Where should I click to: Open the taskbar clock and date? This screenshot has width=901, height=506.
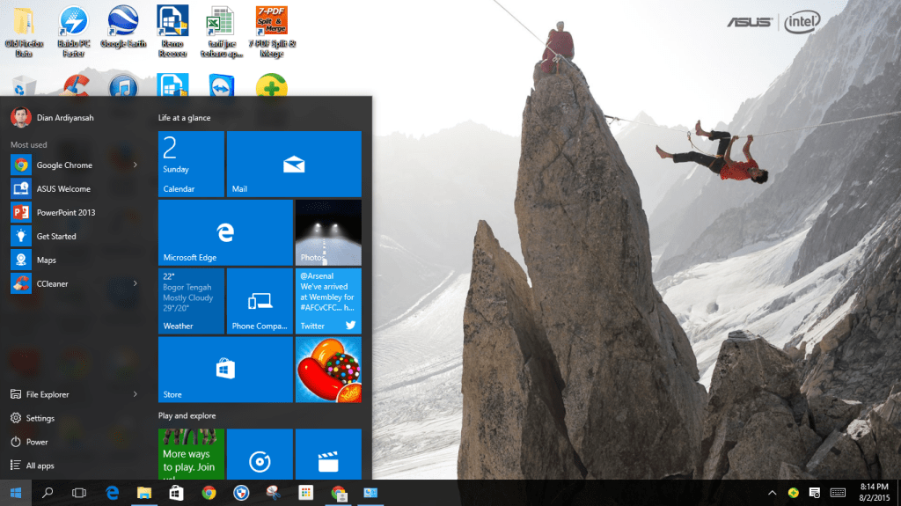(x=874, y=492)
